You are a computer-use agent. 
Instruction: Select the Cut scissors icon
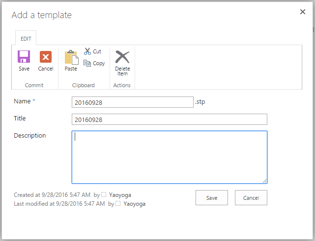point(87,51)
